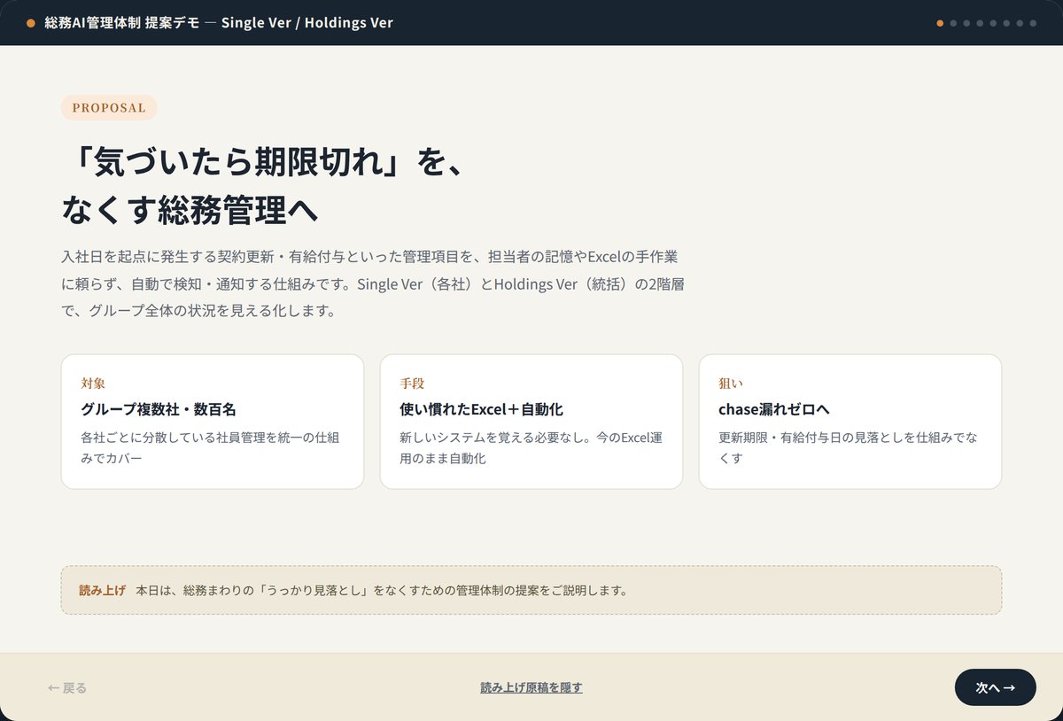Hide narration via 読み上げ原稿を隠す link
Viewport: 1063px width, 721px height.
[x=531, y=687]
